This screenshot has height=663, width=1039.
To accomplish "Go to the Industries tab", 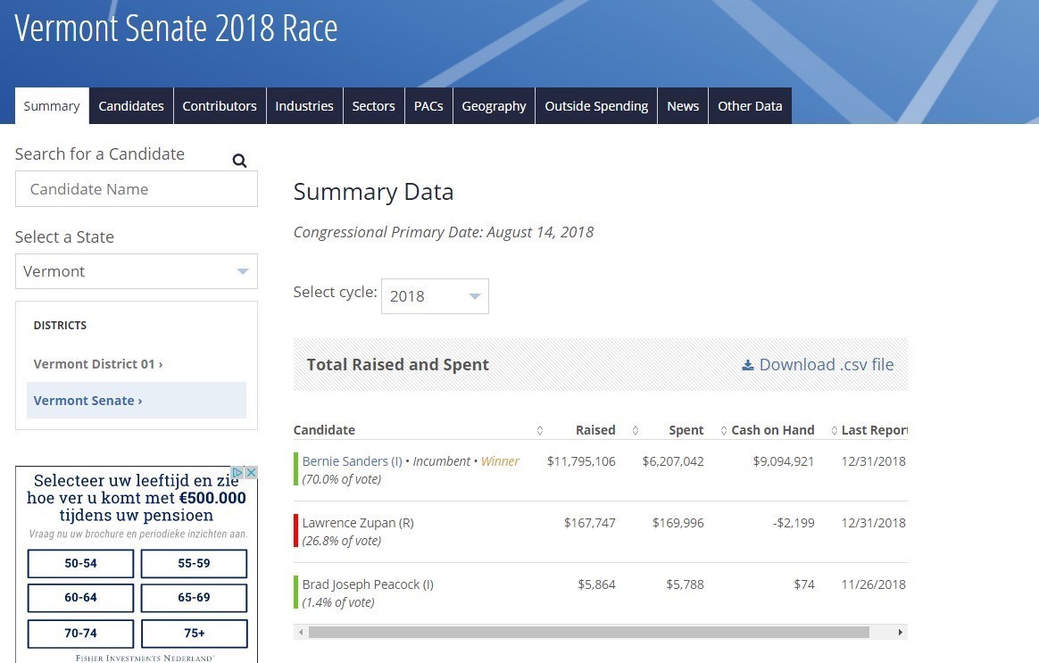I will coord(304,106).
